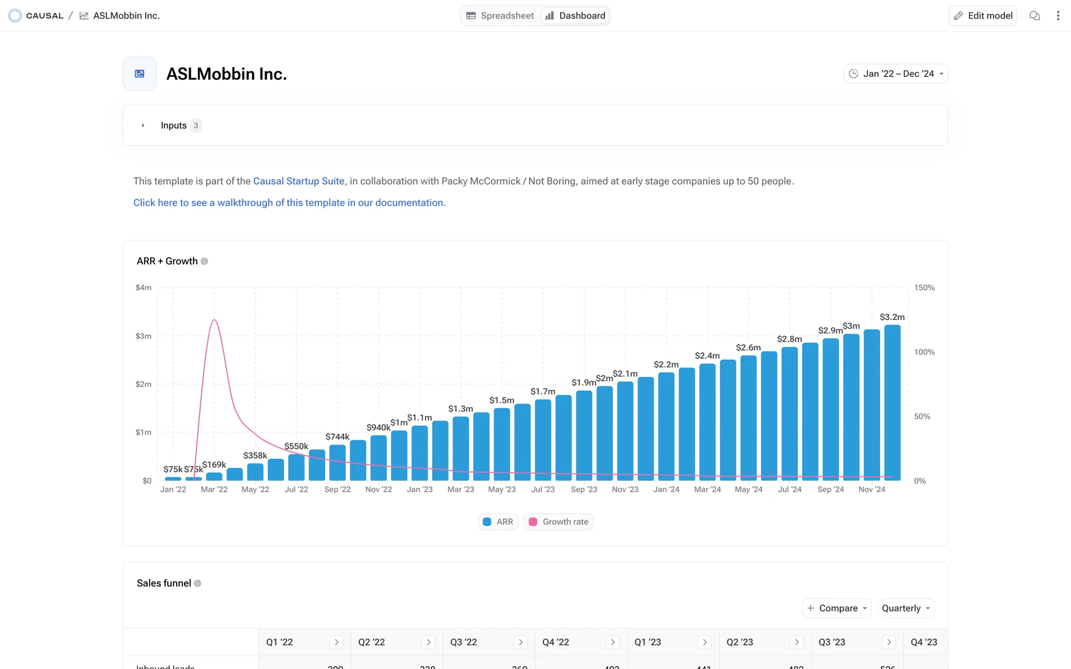1071x669 pixels.
Task: Click the ARR + Growth info icon
Action: [204, 261]
